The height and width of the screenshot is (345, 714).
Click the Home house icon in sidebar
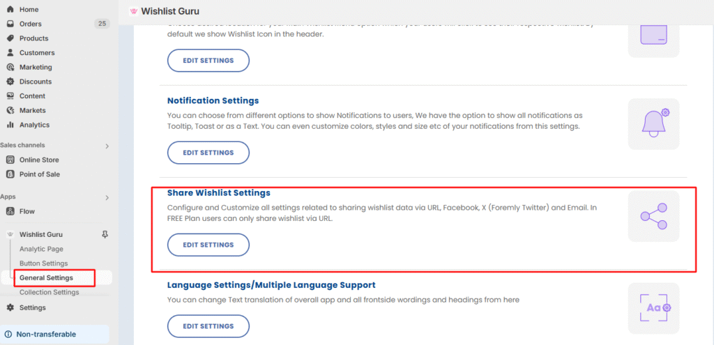(x=10, y=10)
